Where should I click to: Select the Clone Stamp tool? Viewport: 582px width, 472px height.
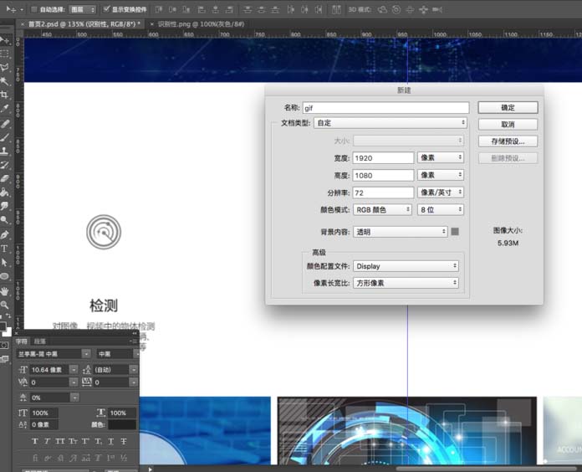coord(5,151)
